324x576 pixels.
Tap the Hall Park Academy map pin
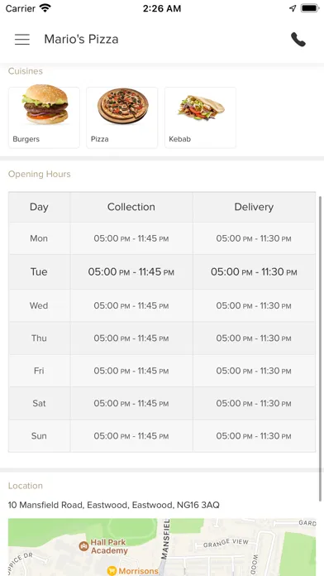point(84,546)
